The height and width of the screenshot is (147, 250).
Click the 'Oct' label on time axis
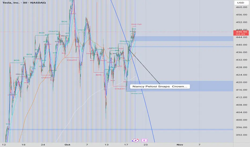click(x=67, y=145)
